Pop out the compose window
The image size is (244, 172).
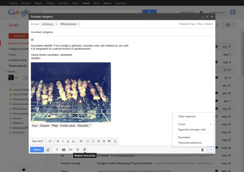click(x=207, y=17)
